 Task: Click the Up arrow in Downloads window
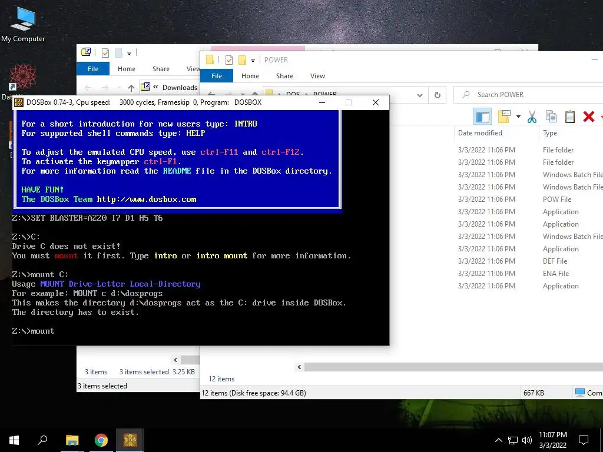(x=131, y=88)
